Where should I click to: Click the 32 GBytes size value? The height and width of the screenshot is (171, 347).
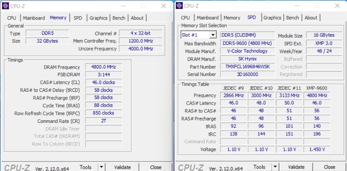tap(47, 41)
